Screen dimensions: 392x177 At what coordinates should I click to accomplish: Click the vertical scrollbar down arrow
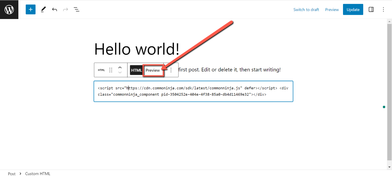coord(390,167)
